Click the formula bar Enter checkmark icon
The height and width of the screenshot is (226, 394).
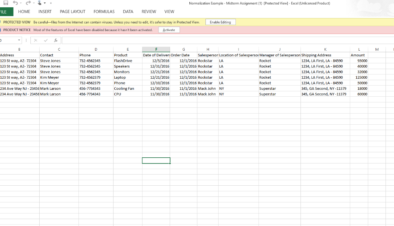[x=45, y=40]
